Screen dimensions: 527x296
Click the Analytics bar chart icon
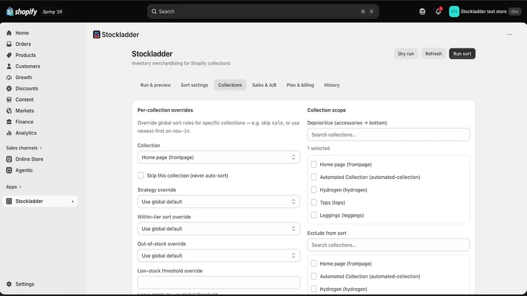9,133
